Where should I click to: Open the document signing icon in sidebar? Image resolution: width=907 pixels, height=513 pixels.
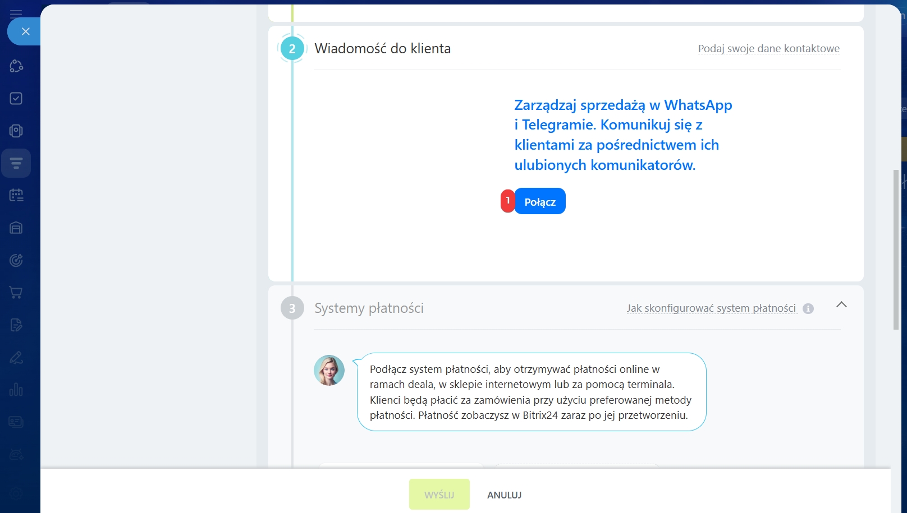point(16,325)
